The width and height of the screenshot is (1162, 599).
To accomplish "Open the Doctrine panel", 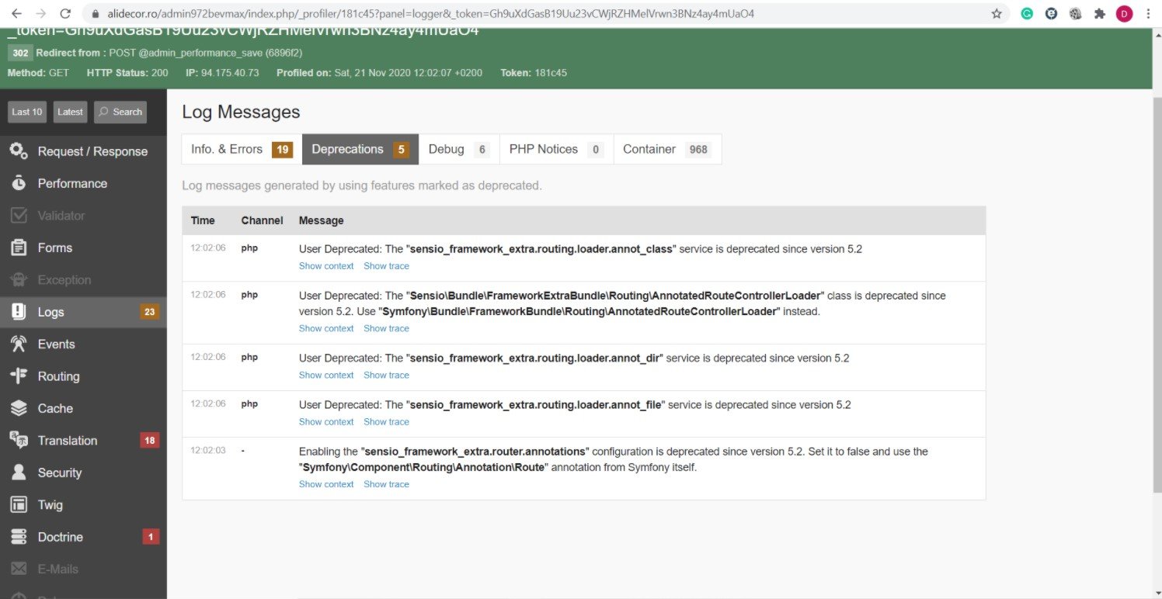I will (83, 537).
